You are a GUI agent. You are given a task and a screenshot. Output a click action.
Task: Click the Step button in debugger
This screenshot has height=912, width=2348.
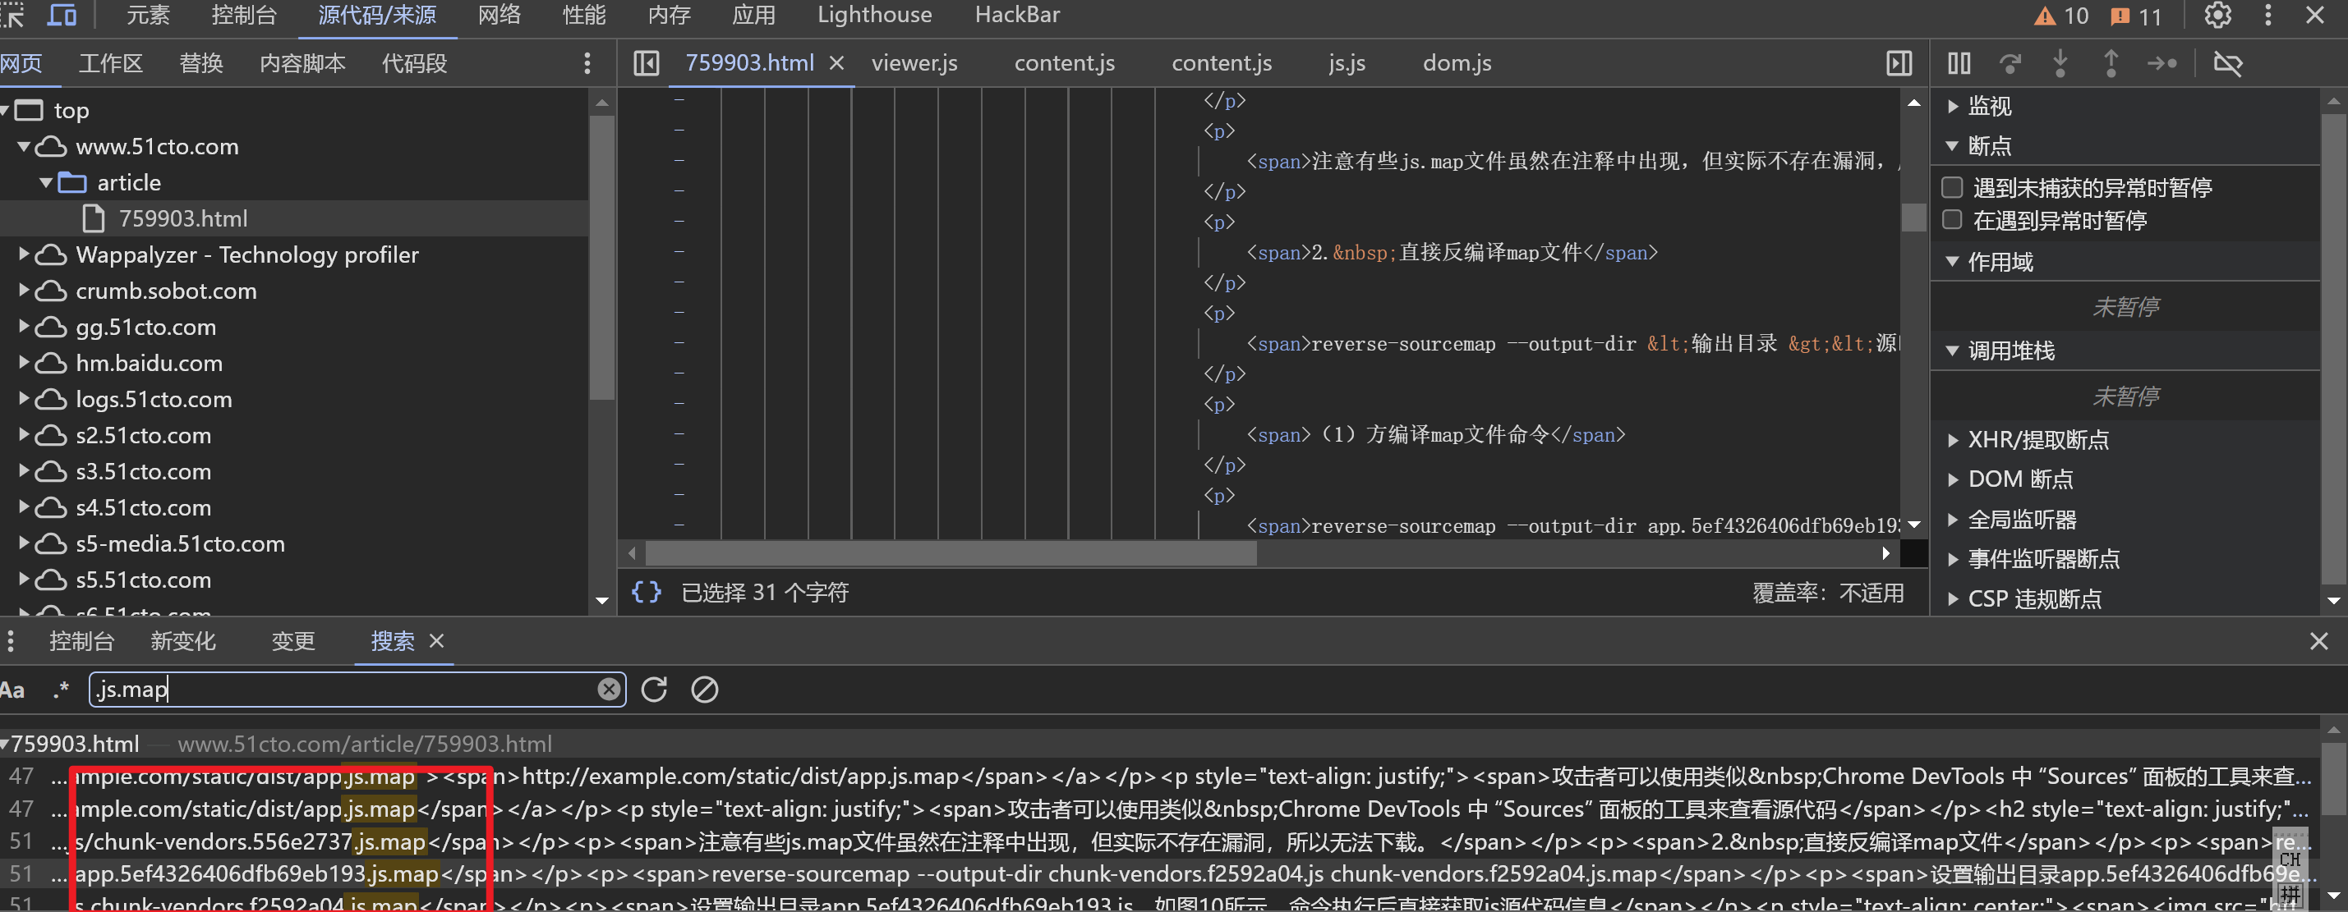coord(2162,63)
